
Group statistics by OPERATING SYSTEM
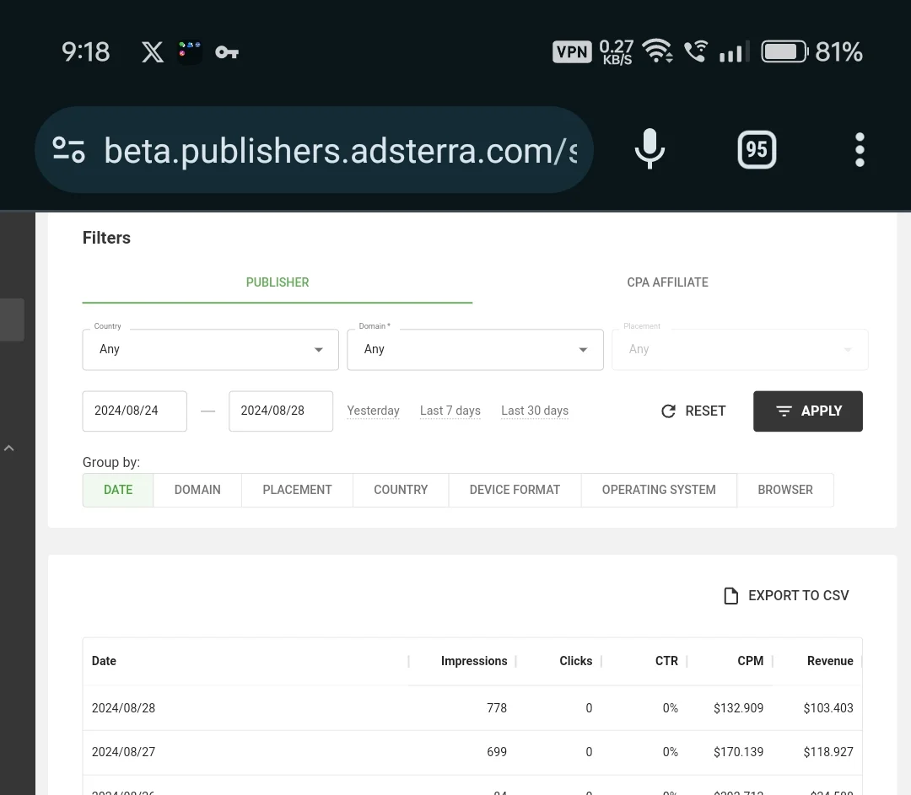[x=659, y=490]
